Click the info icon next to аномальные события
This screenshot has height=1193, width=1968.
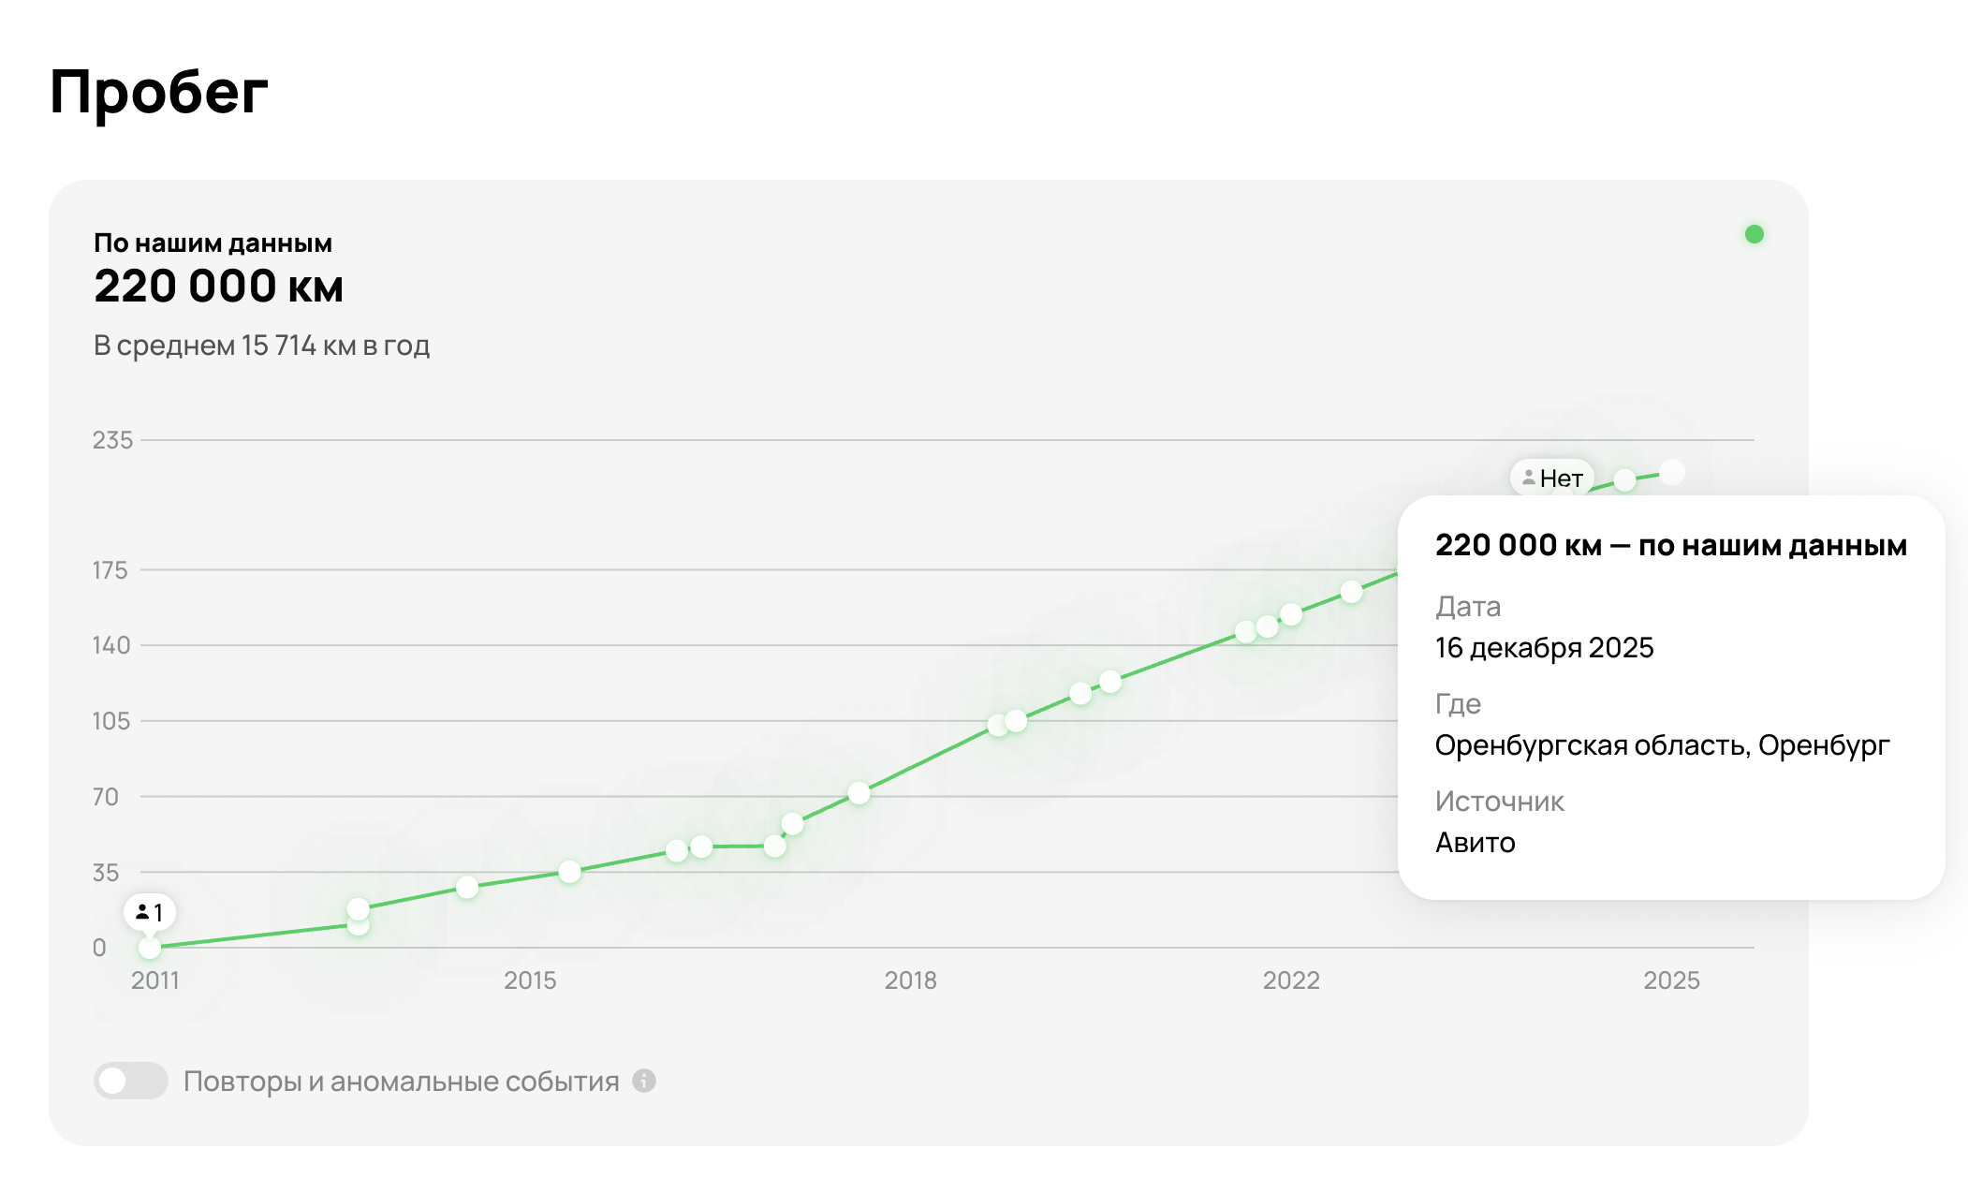[644, 1081]
